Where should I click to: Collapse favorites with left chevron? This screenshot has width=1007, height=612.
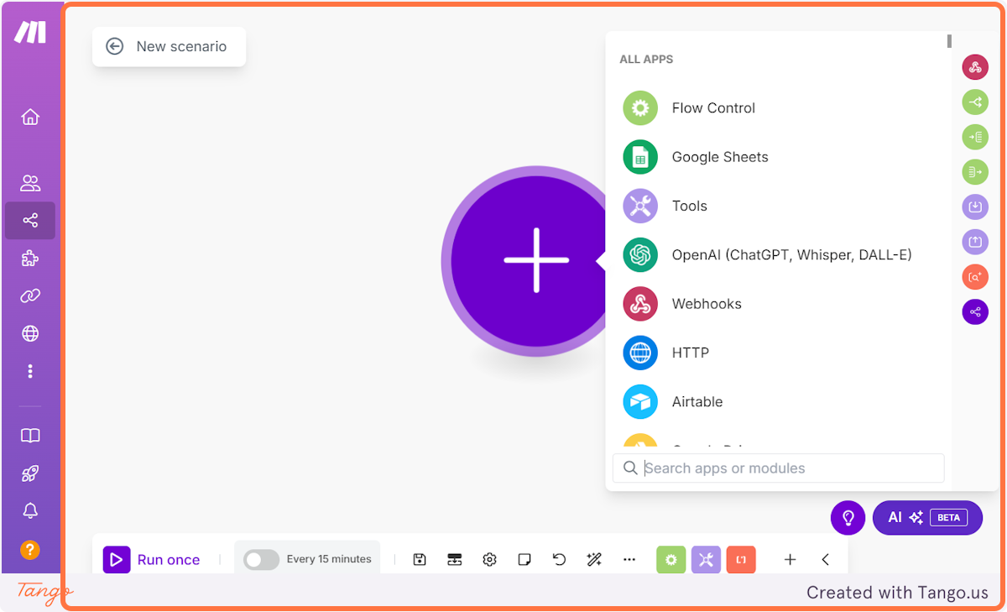[x=825, y=559]
